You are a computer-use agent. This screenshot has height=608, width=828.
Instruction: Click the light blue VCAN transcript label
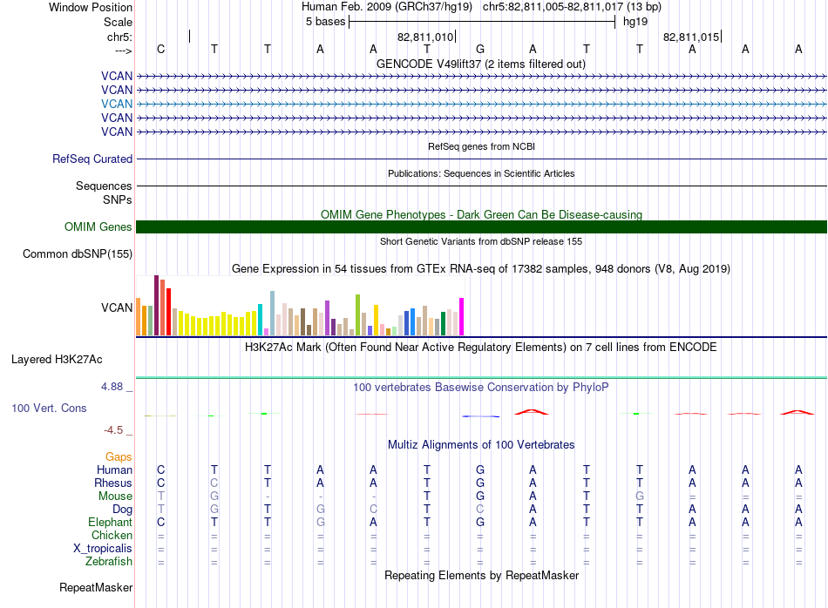click(x=117, y=104)
